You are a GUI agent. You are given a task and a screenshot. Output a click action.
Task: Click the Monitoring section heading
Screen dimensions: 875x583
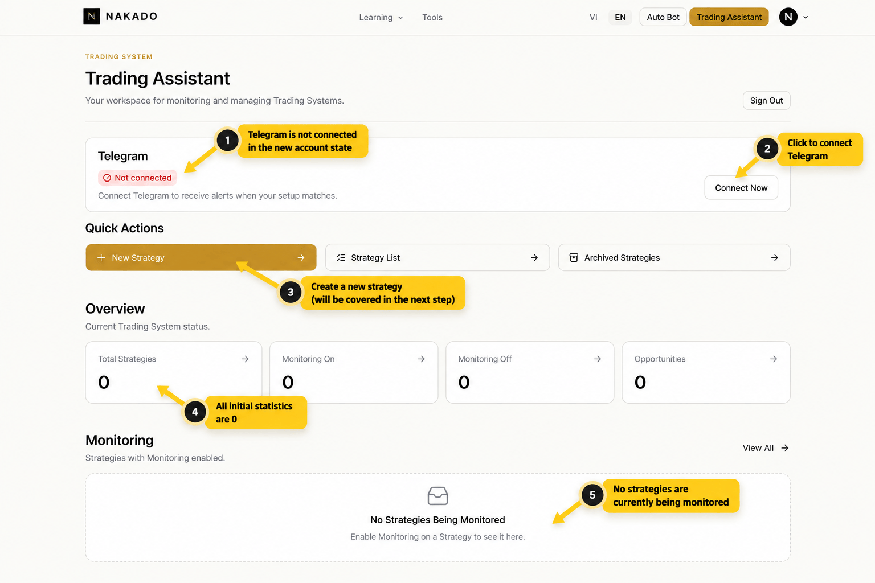click(120, 441)
